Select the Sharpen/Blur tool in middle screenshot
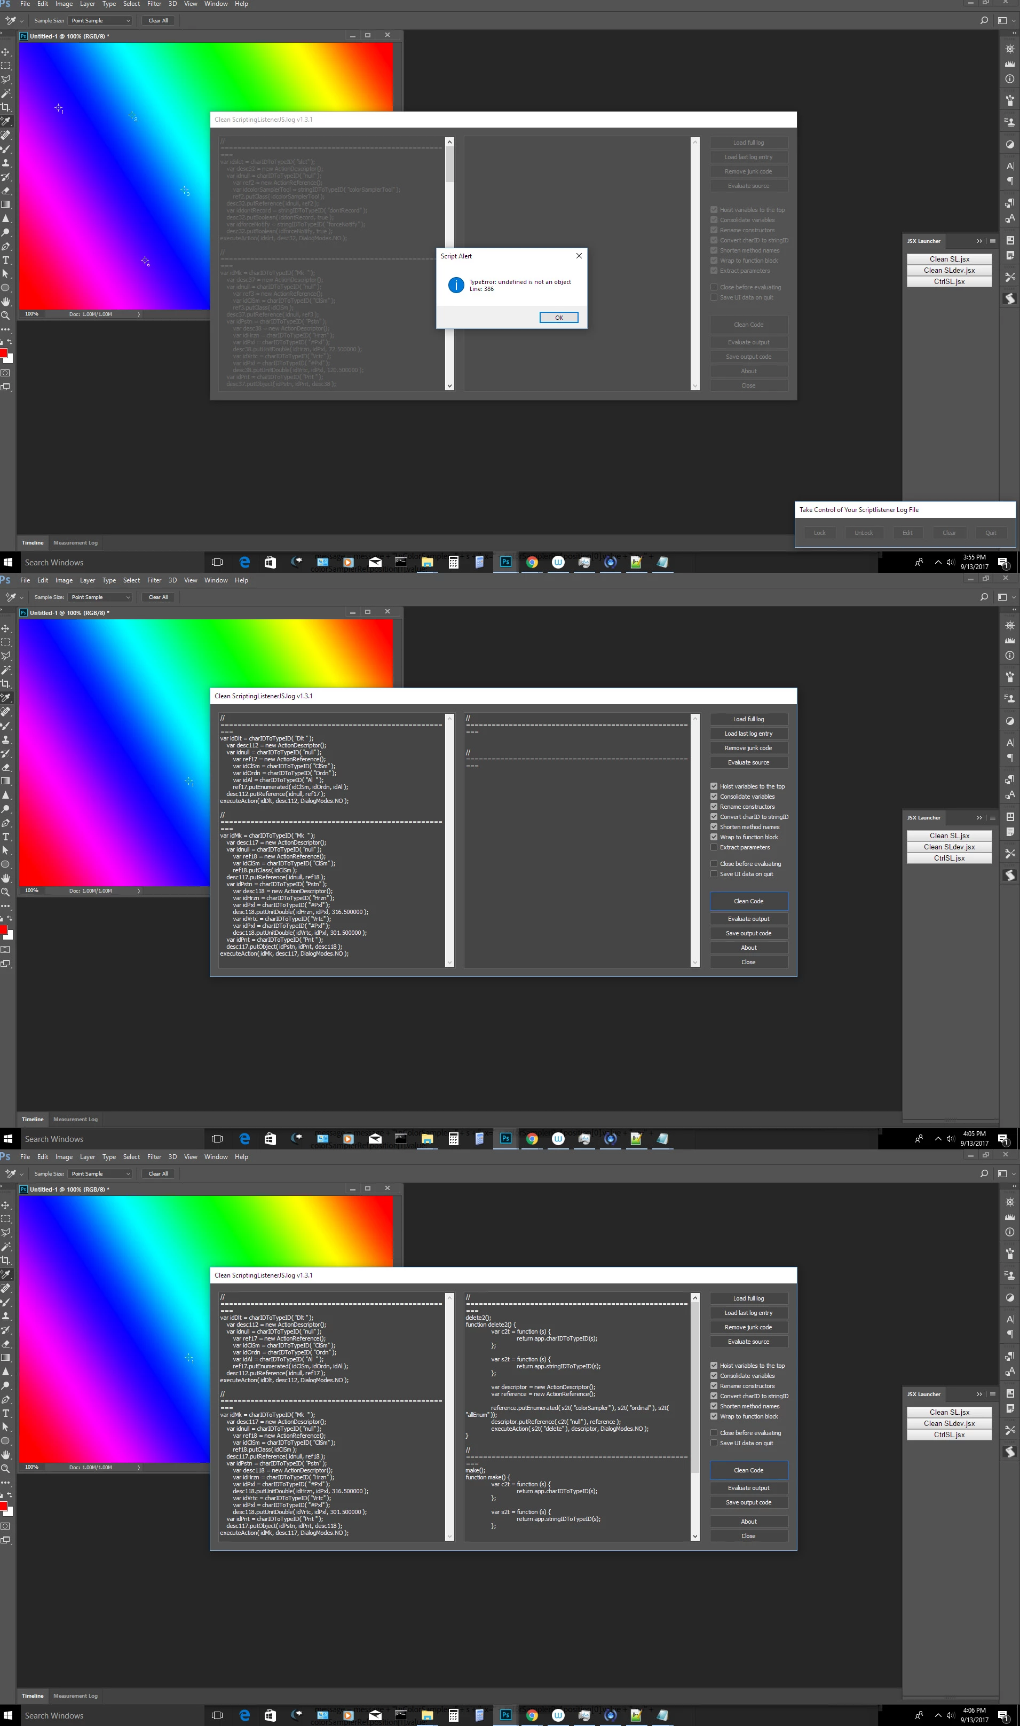 5,794
